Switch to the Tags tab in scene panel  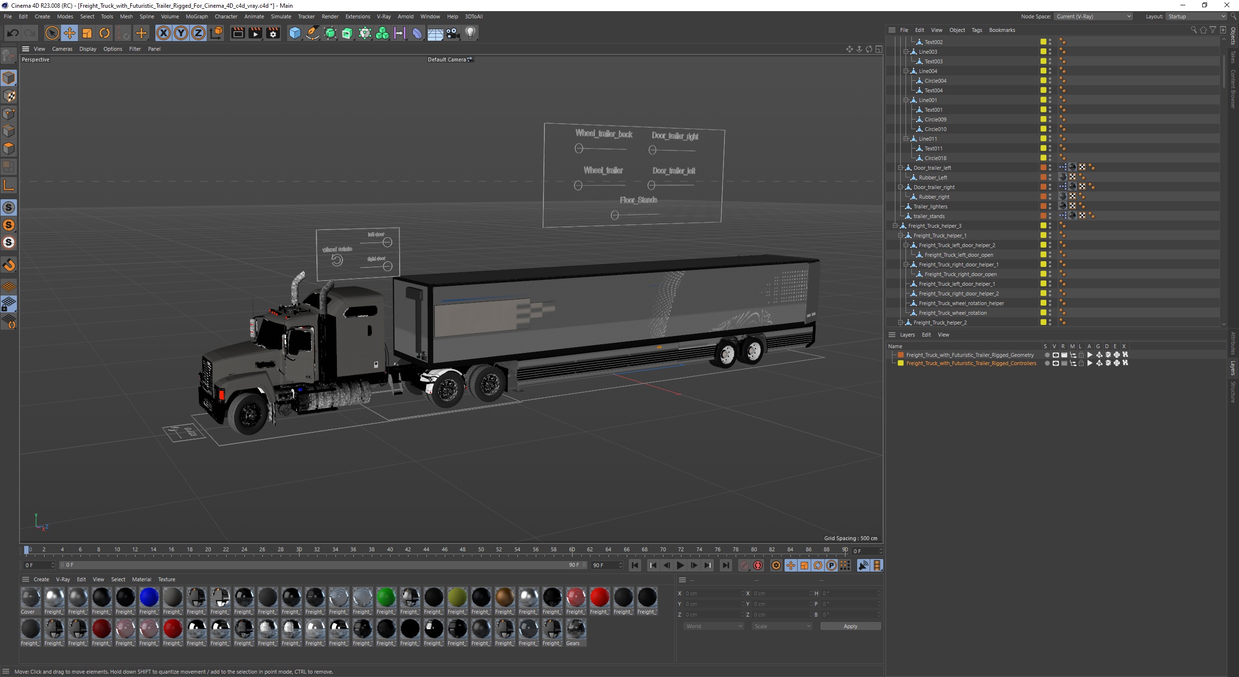978,30
